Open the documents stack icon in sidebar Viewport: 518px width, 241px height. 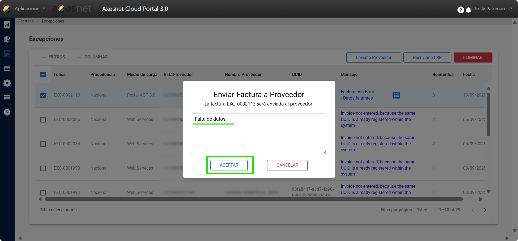[x=7, y=39]
